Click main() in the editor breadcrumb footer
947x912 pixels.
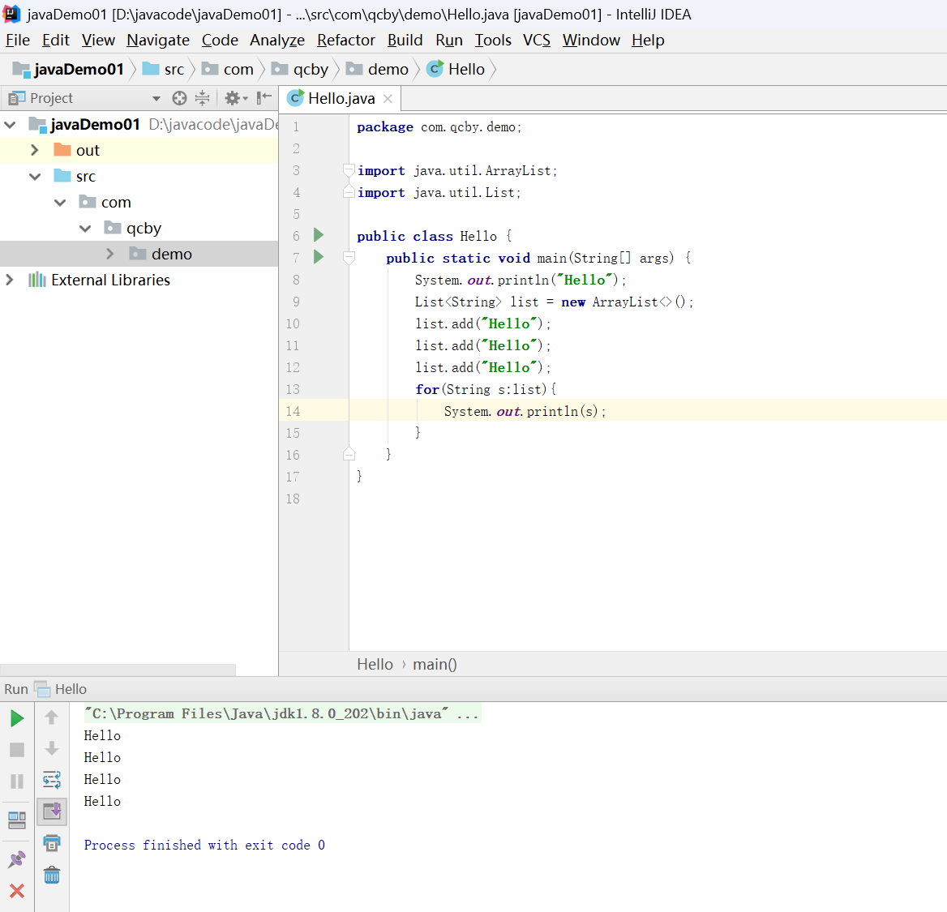point(435,665)
